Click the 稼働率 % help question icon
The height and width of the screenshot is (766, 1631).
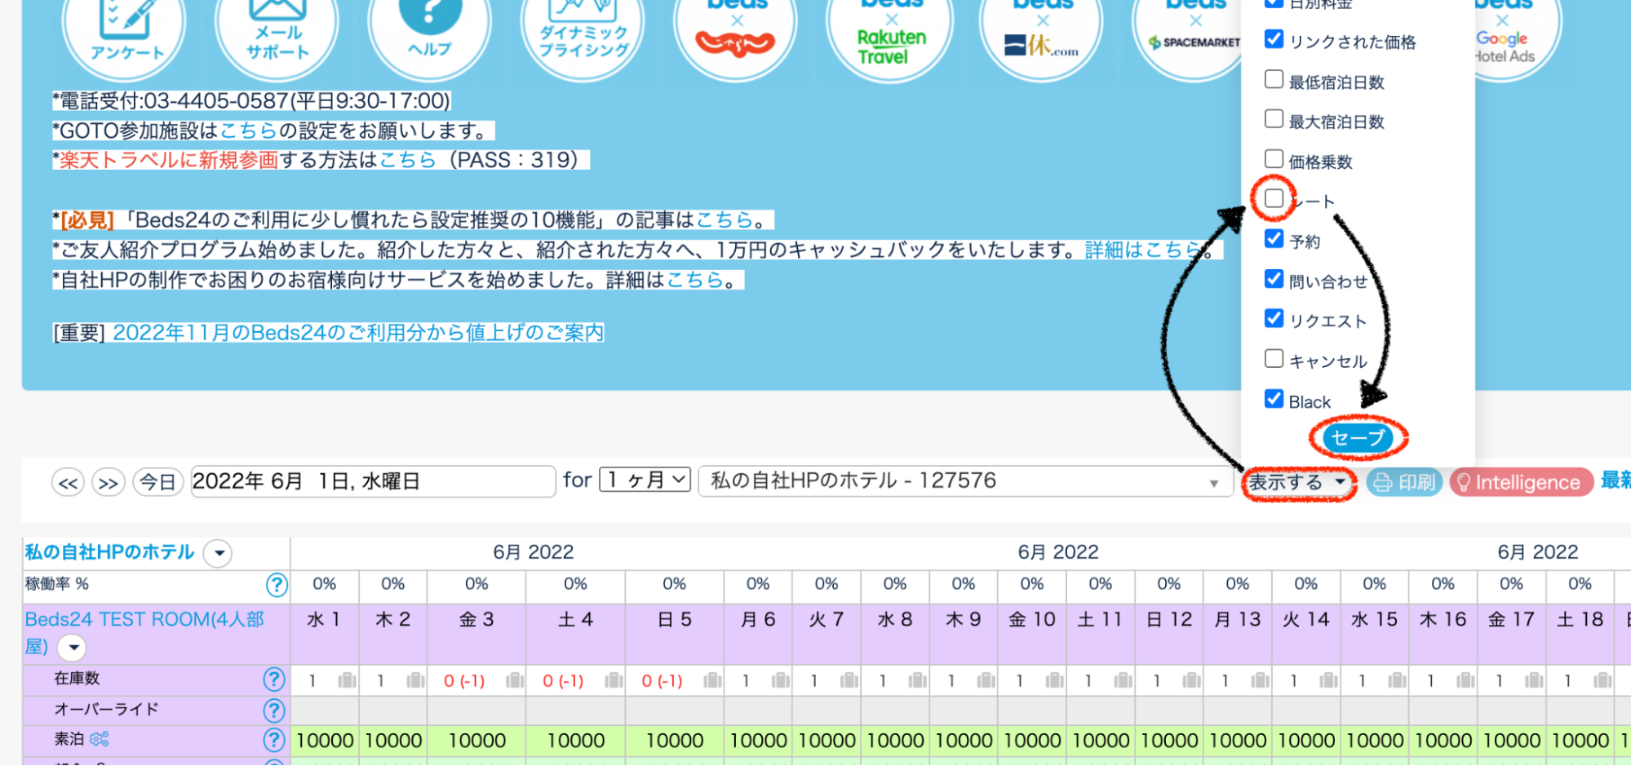(x=277, y=585)
